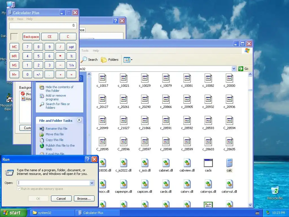Expand the Open combo box dropdown in Run
The image size is (289, 217).
pos(92,183)
